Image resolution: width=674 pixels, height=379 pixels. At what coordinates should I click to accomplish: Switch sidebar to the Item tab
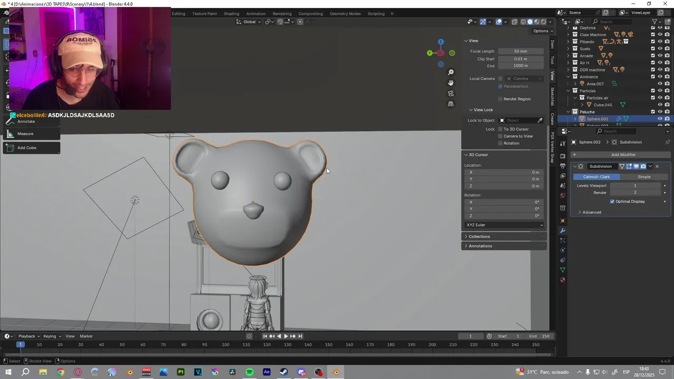(552, 44)
